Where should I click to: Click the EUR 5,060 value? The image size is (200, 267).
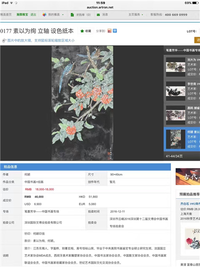point(87,204)
